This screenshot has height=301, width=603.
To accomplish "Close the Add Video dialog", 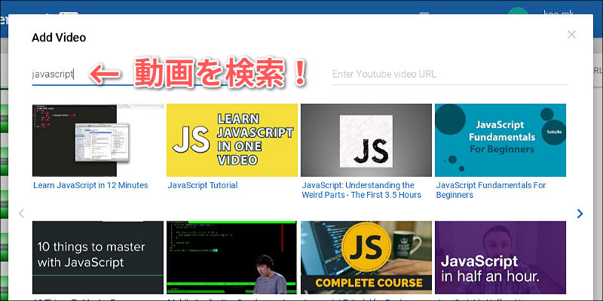I will 571,35.
